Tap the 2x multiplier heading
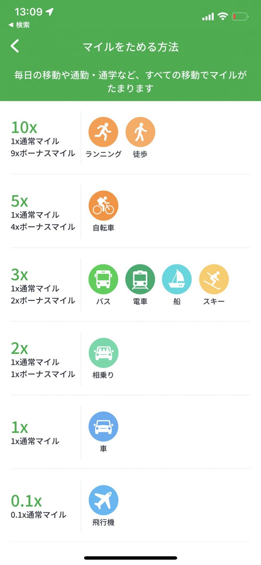The height and width of the screenshot is (565, 261). [x=19, y=348]
